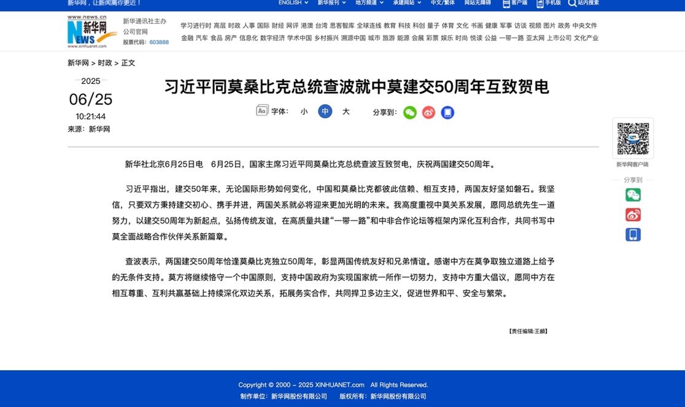The width and height of the screenshot is (685, 407).
Task: Click the blue mobile share icon below headline
Action: click(x=447, y=113)
